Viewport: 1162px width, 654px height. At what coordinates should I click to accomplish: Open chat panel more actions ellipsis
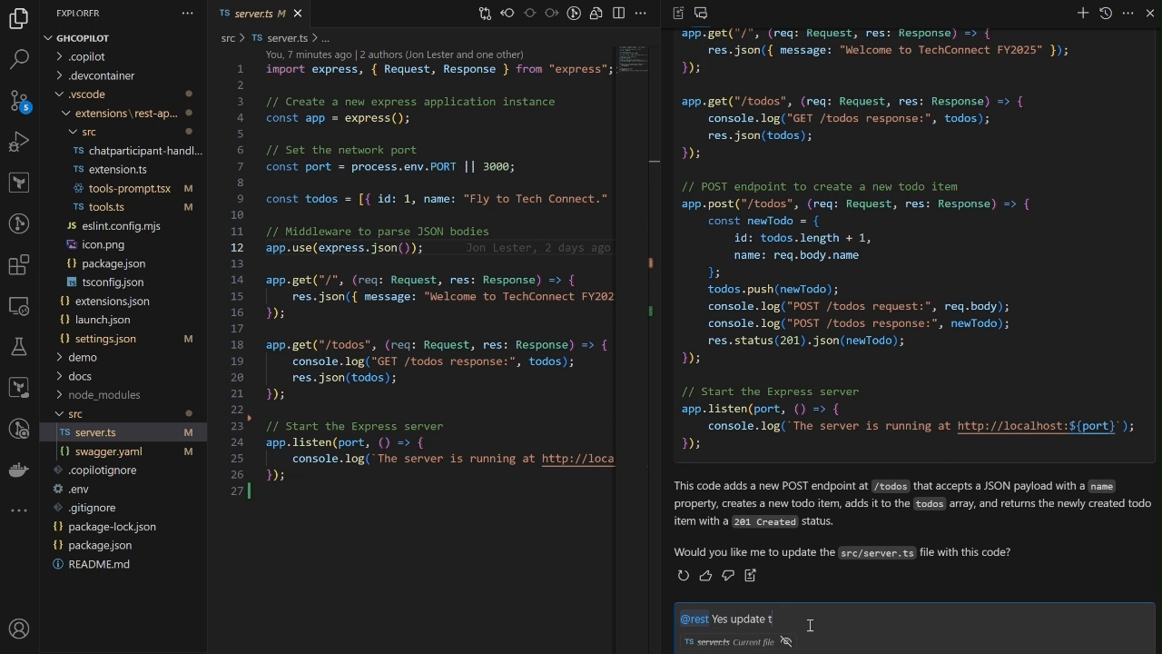[x=1128, y=13]
